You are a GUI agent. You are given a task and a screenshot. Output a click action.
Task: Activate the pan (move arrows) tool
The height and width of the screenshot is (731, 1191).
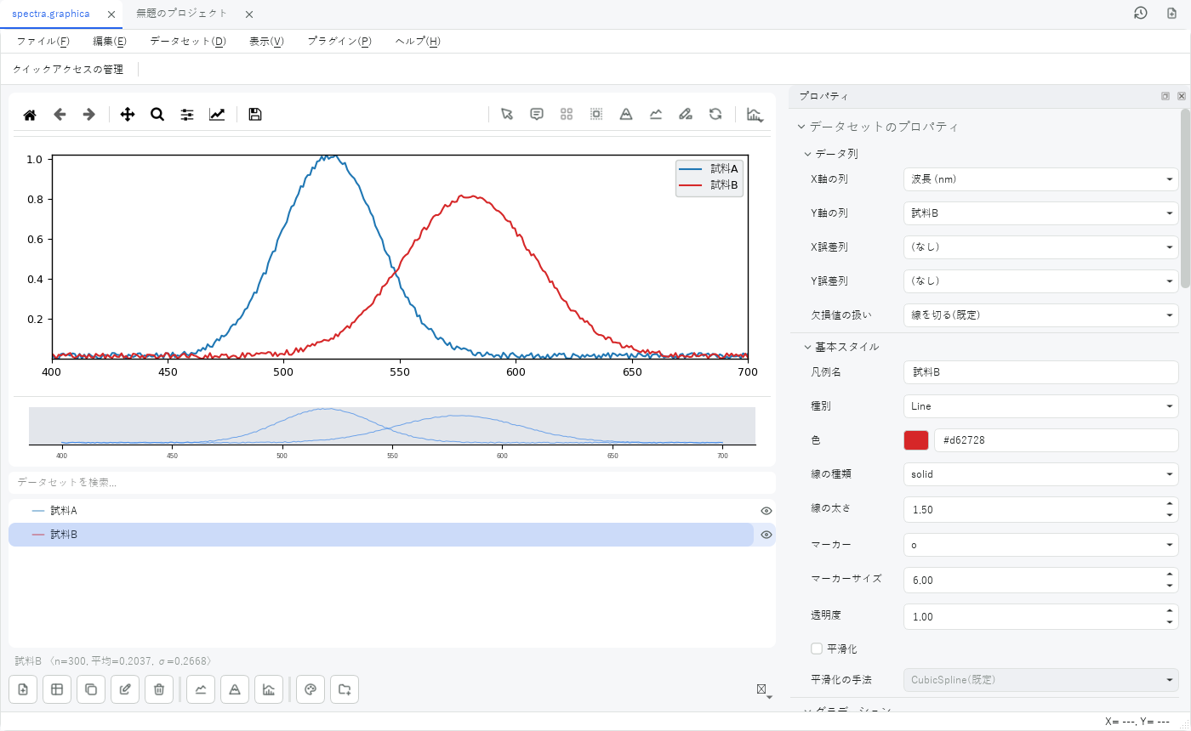(x=128, y=115)
